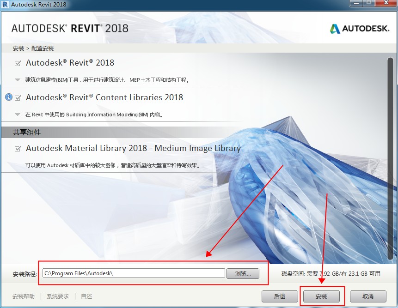The height and width of the screenshot is (308, 398).
Task: Toggle the Material Library Medium Image checkbox
Action: point(18,149)
